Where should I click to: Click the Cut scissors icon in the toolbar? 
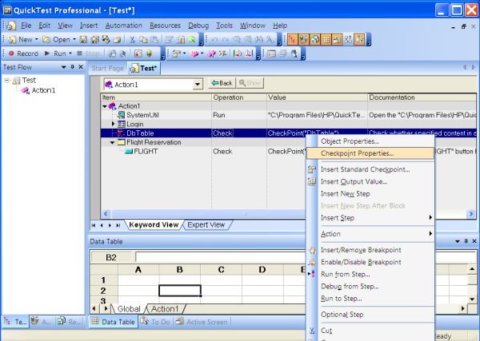(x=132, y=39)
